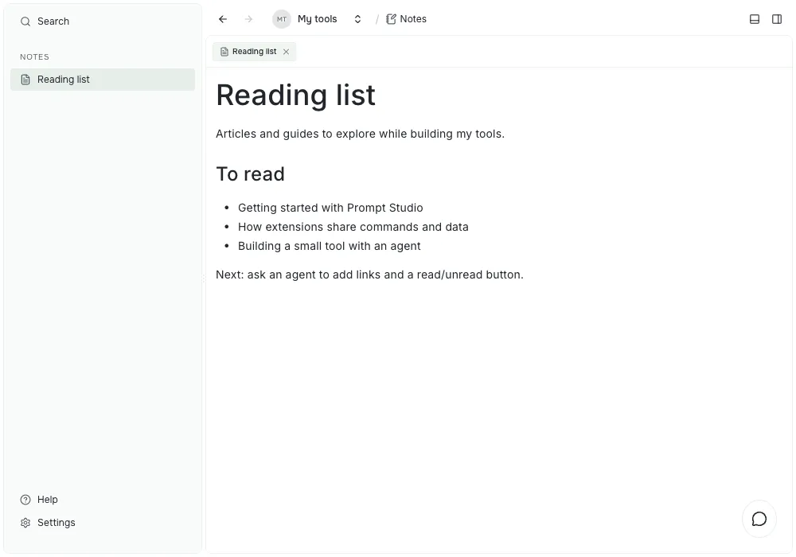Open the Notes breadcrumb link
This screenshot has height=557, width=796.
[413, 19]
